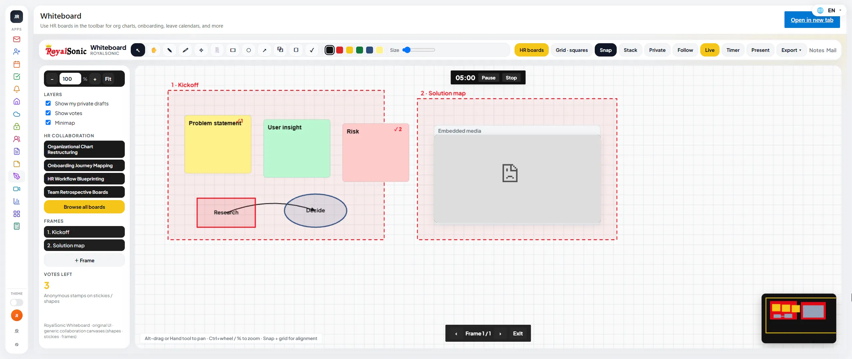Select the arrow connector tool
Viewport: 852px width, 359px height.
[265, 50]
